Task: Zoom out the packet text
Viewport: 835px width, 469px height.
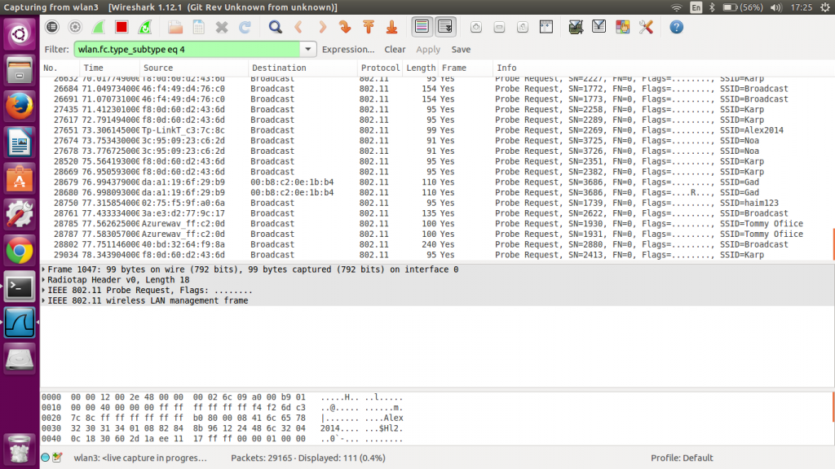Action: (x=500, y=27)
